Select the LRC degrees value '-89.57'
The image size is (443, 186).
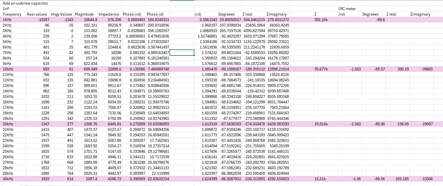[x=379, y=69]
